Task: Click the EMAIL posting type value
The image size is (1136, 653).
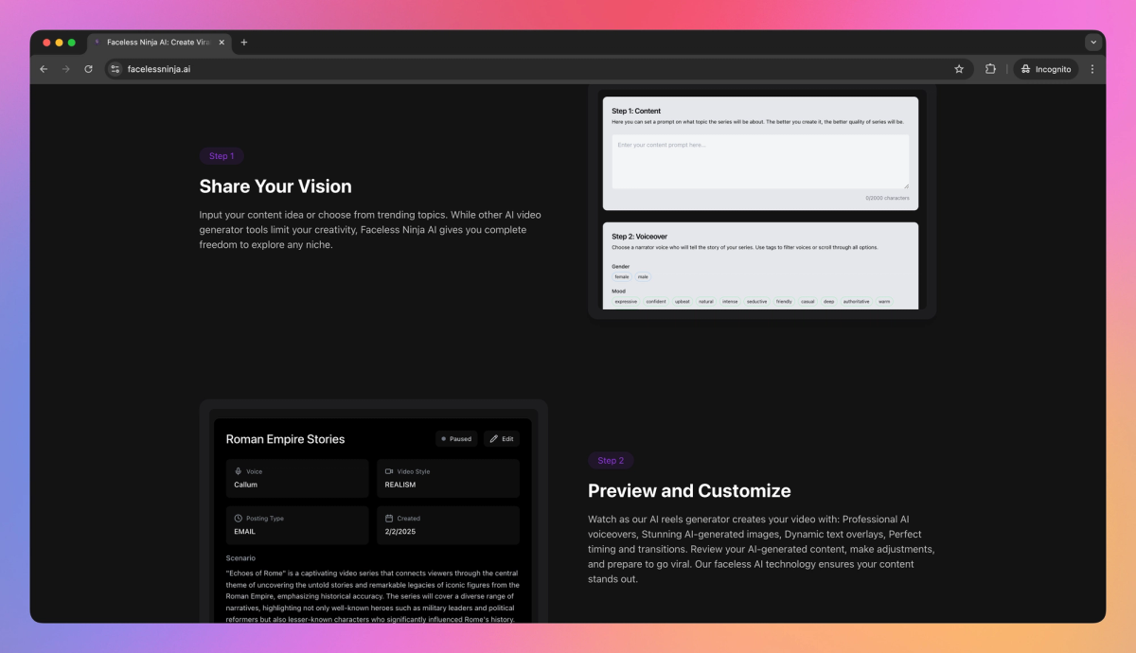Action: [x=245, y=532]
